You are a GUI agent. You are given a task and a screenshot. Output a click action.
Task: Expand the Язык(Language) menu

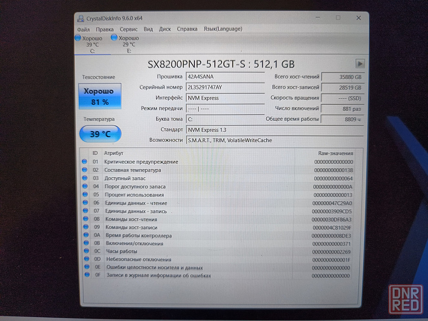223,29
